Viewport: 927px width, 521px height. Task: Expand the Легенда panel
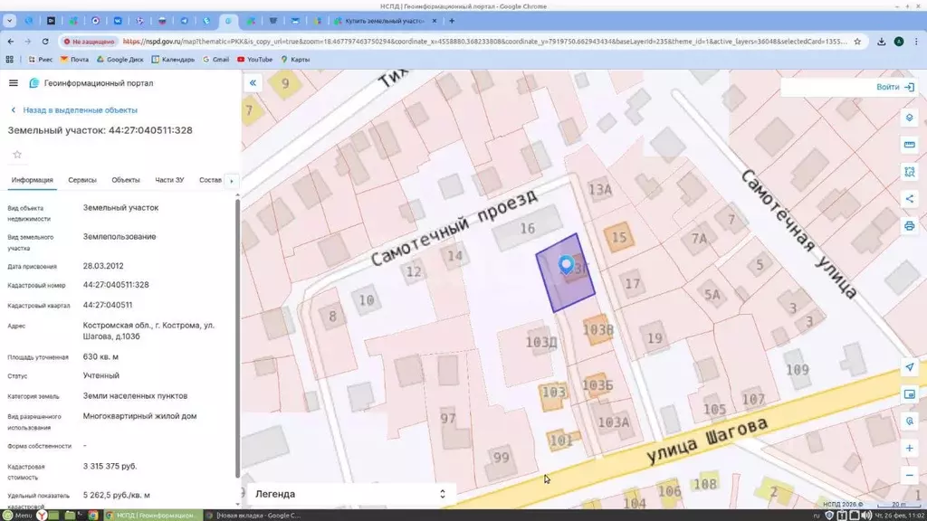(442, 494)
